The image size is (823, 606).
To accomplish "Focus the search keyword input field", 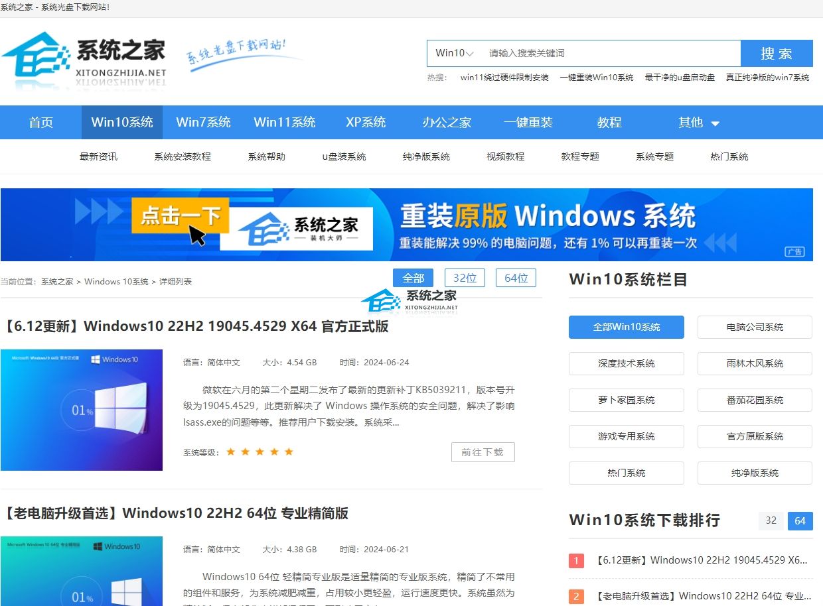I will [x=611, y=53].
